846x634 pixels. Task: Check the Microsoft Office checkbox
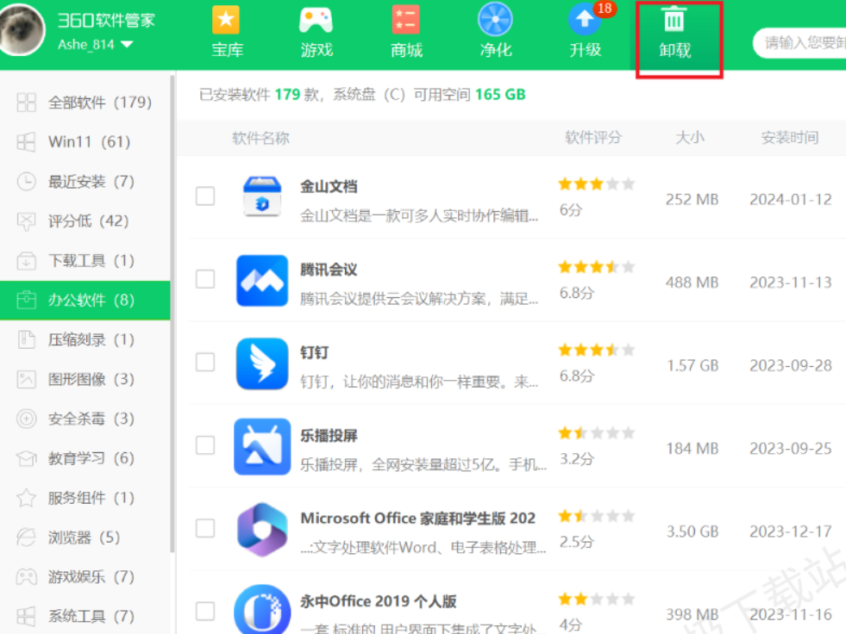[x=205, y=528]
